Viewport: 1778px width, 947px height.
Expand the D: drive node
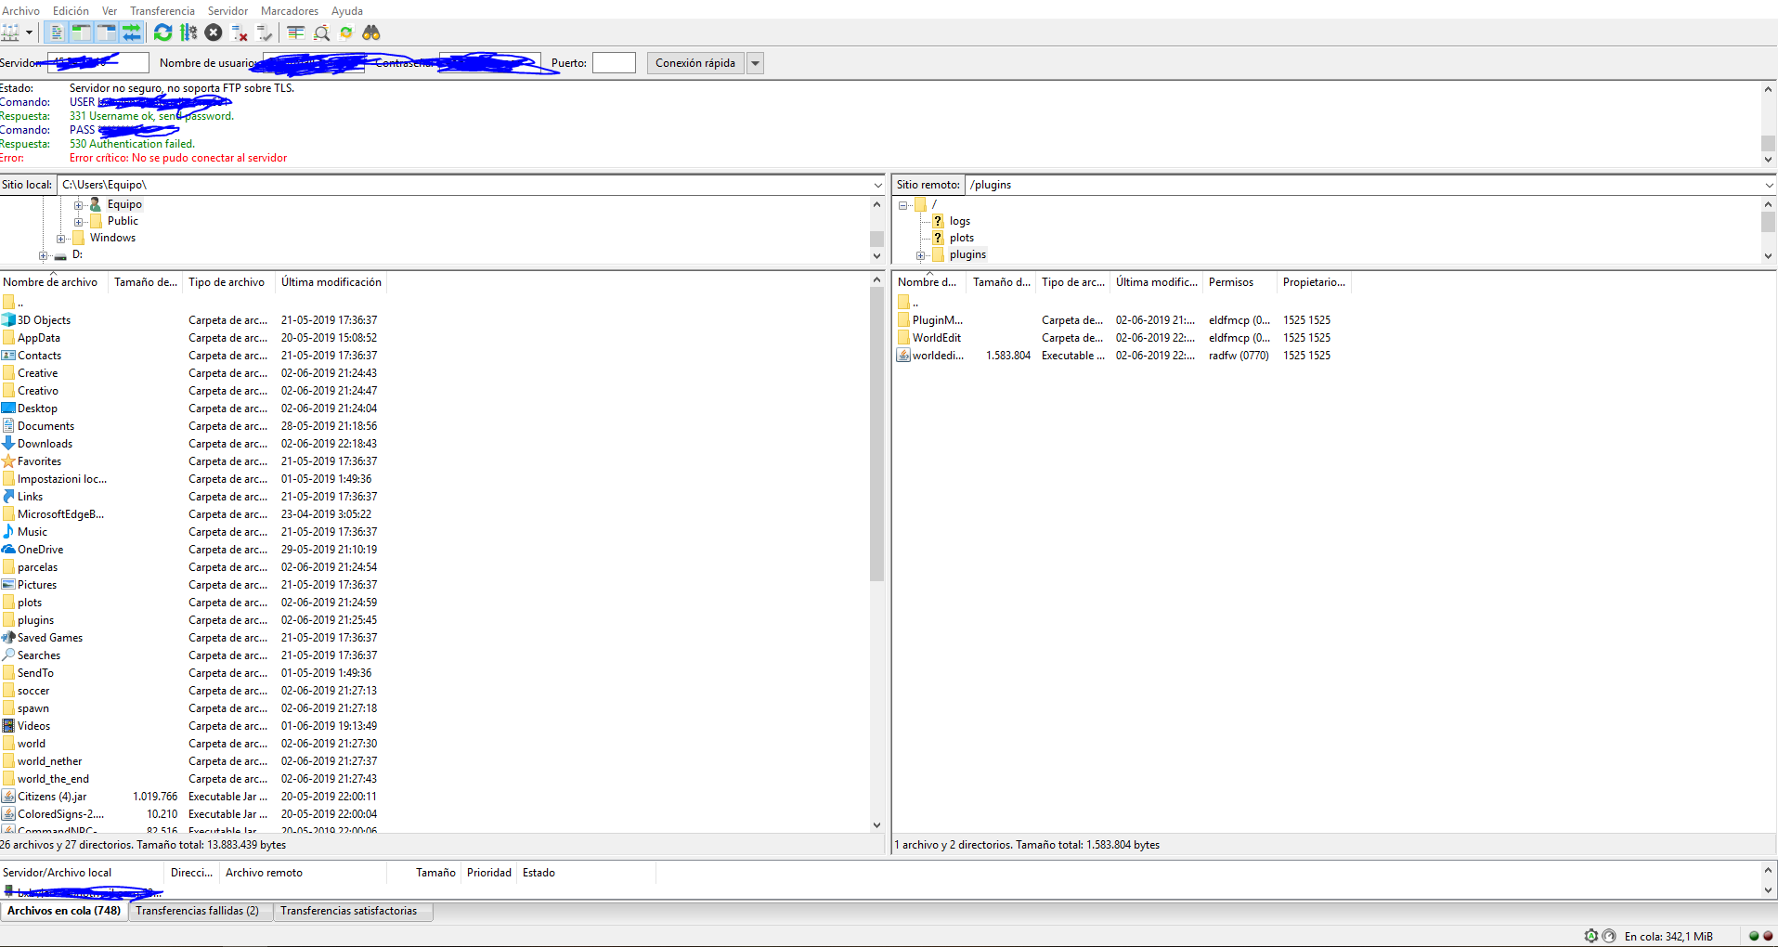tap(44, 255)
